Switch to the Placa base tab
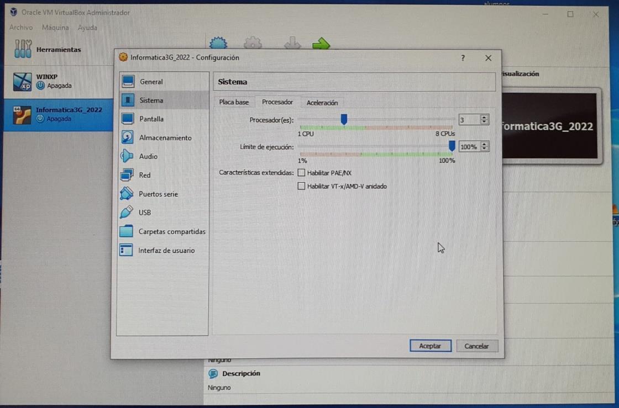Image resolution: width=619 pixels, height=408 pixels. pos(234,102)
